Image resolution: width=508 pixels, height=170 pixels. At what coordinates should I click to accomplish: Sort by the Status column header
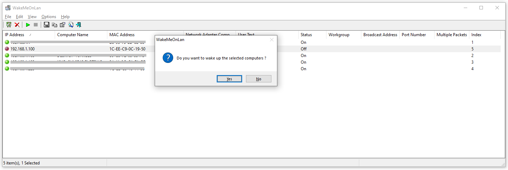pos(312,35)
